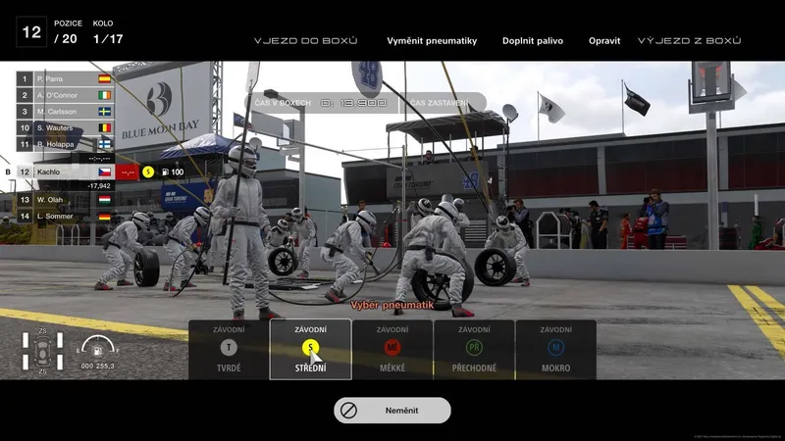Image resolution: width=785 pixels, height=441 pixels.
Task: Click driver row P. Parra
Action: pyautogui.click(x=65, y=78)
